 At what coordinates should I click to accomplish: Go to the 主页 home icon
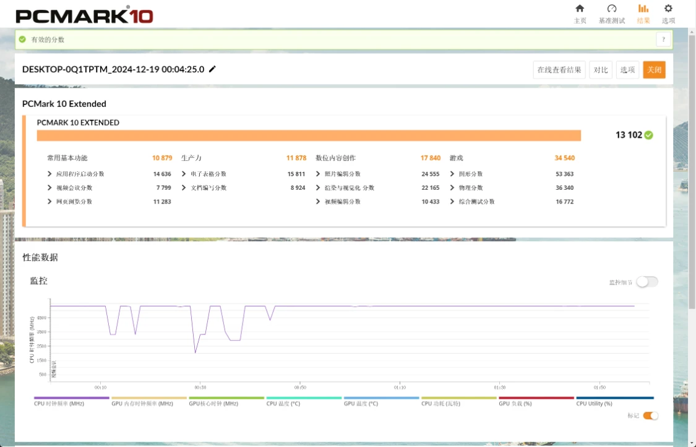[x=580, y=9]
